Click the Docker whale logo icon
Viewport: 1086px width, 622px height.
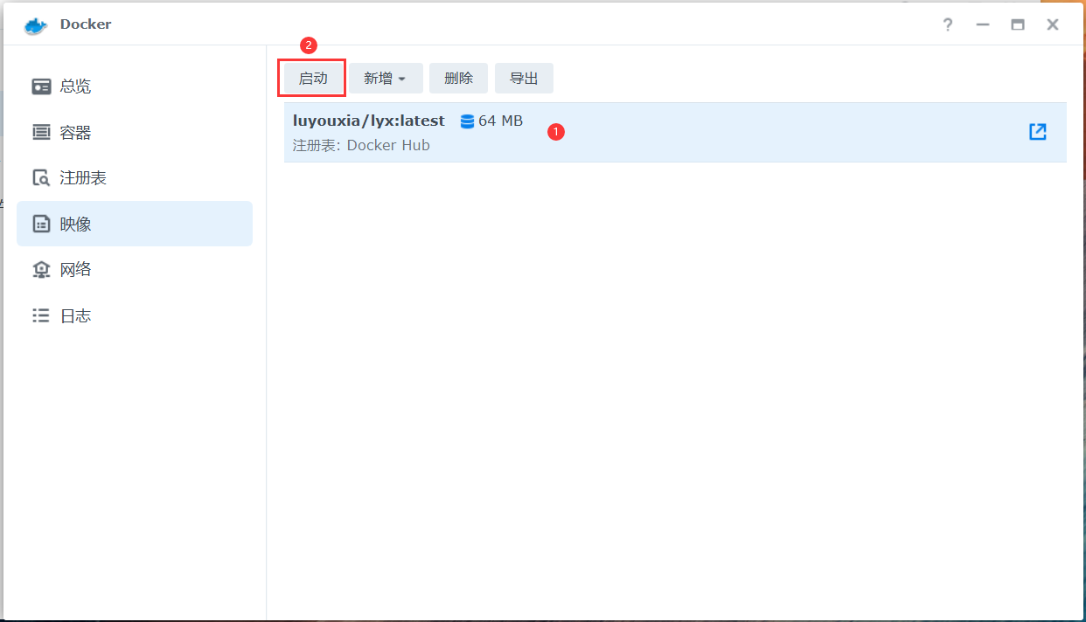point(36,25)
